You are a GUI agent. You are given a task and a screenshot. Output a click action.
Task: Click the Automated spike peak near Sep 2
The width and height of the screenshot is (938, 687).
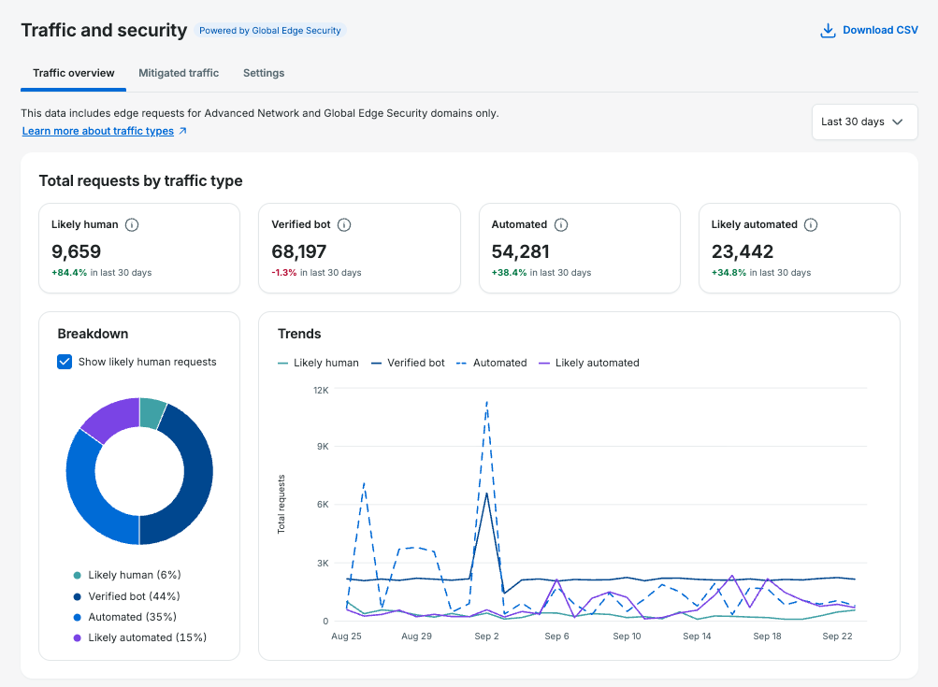(487, 403)
